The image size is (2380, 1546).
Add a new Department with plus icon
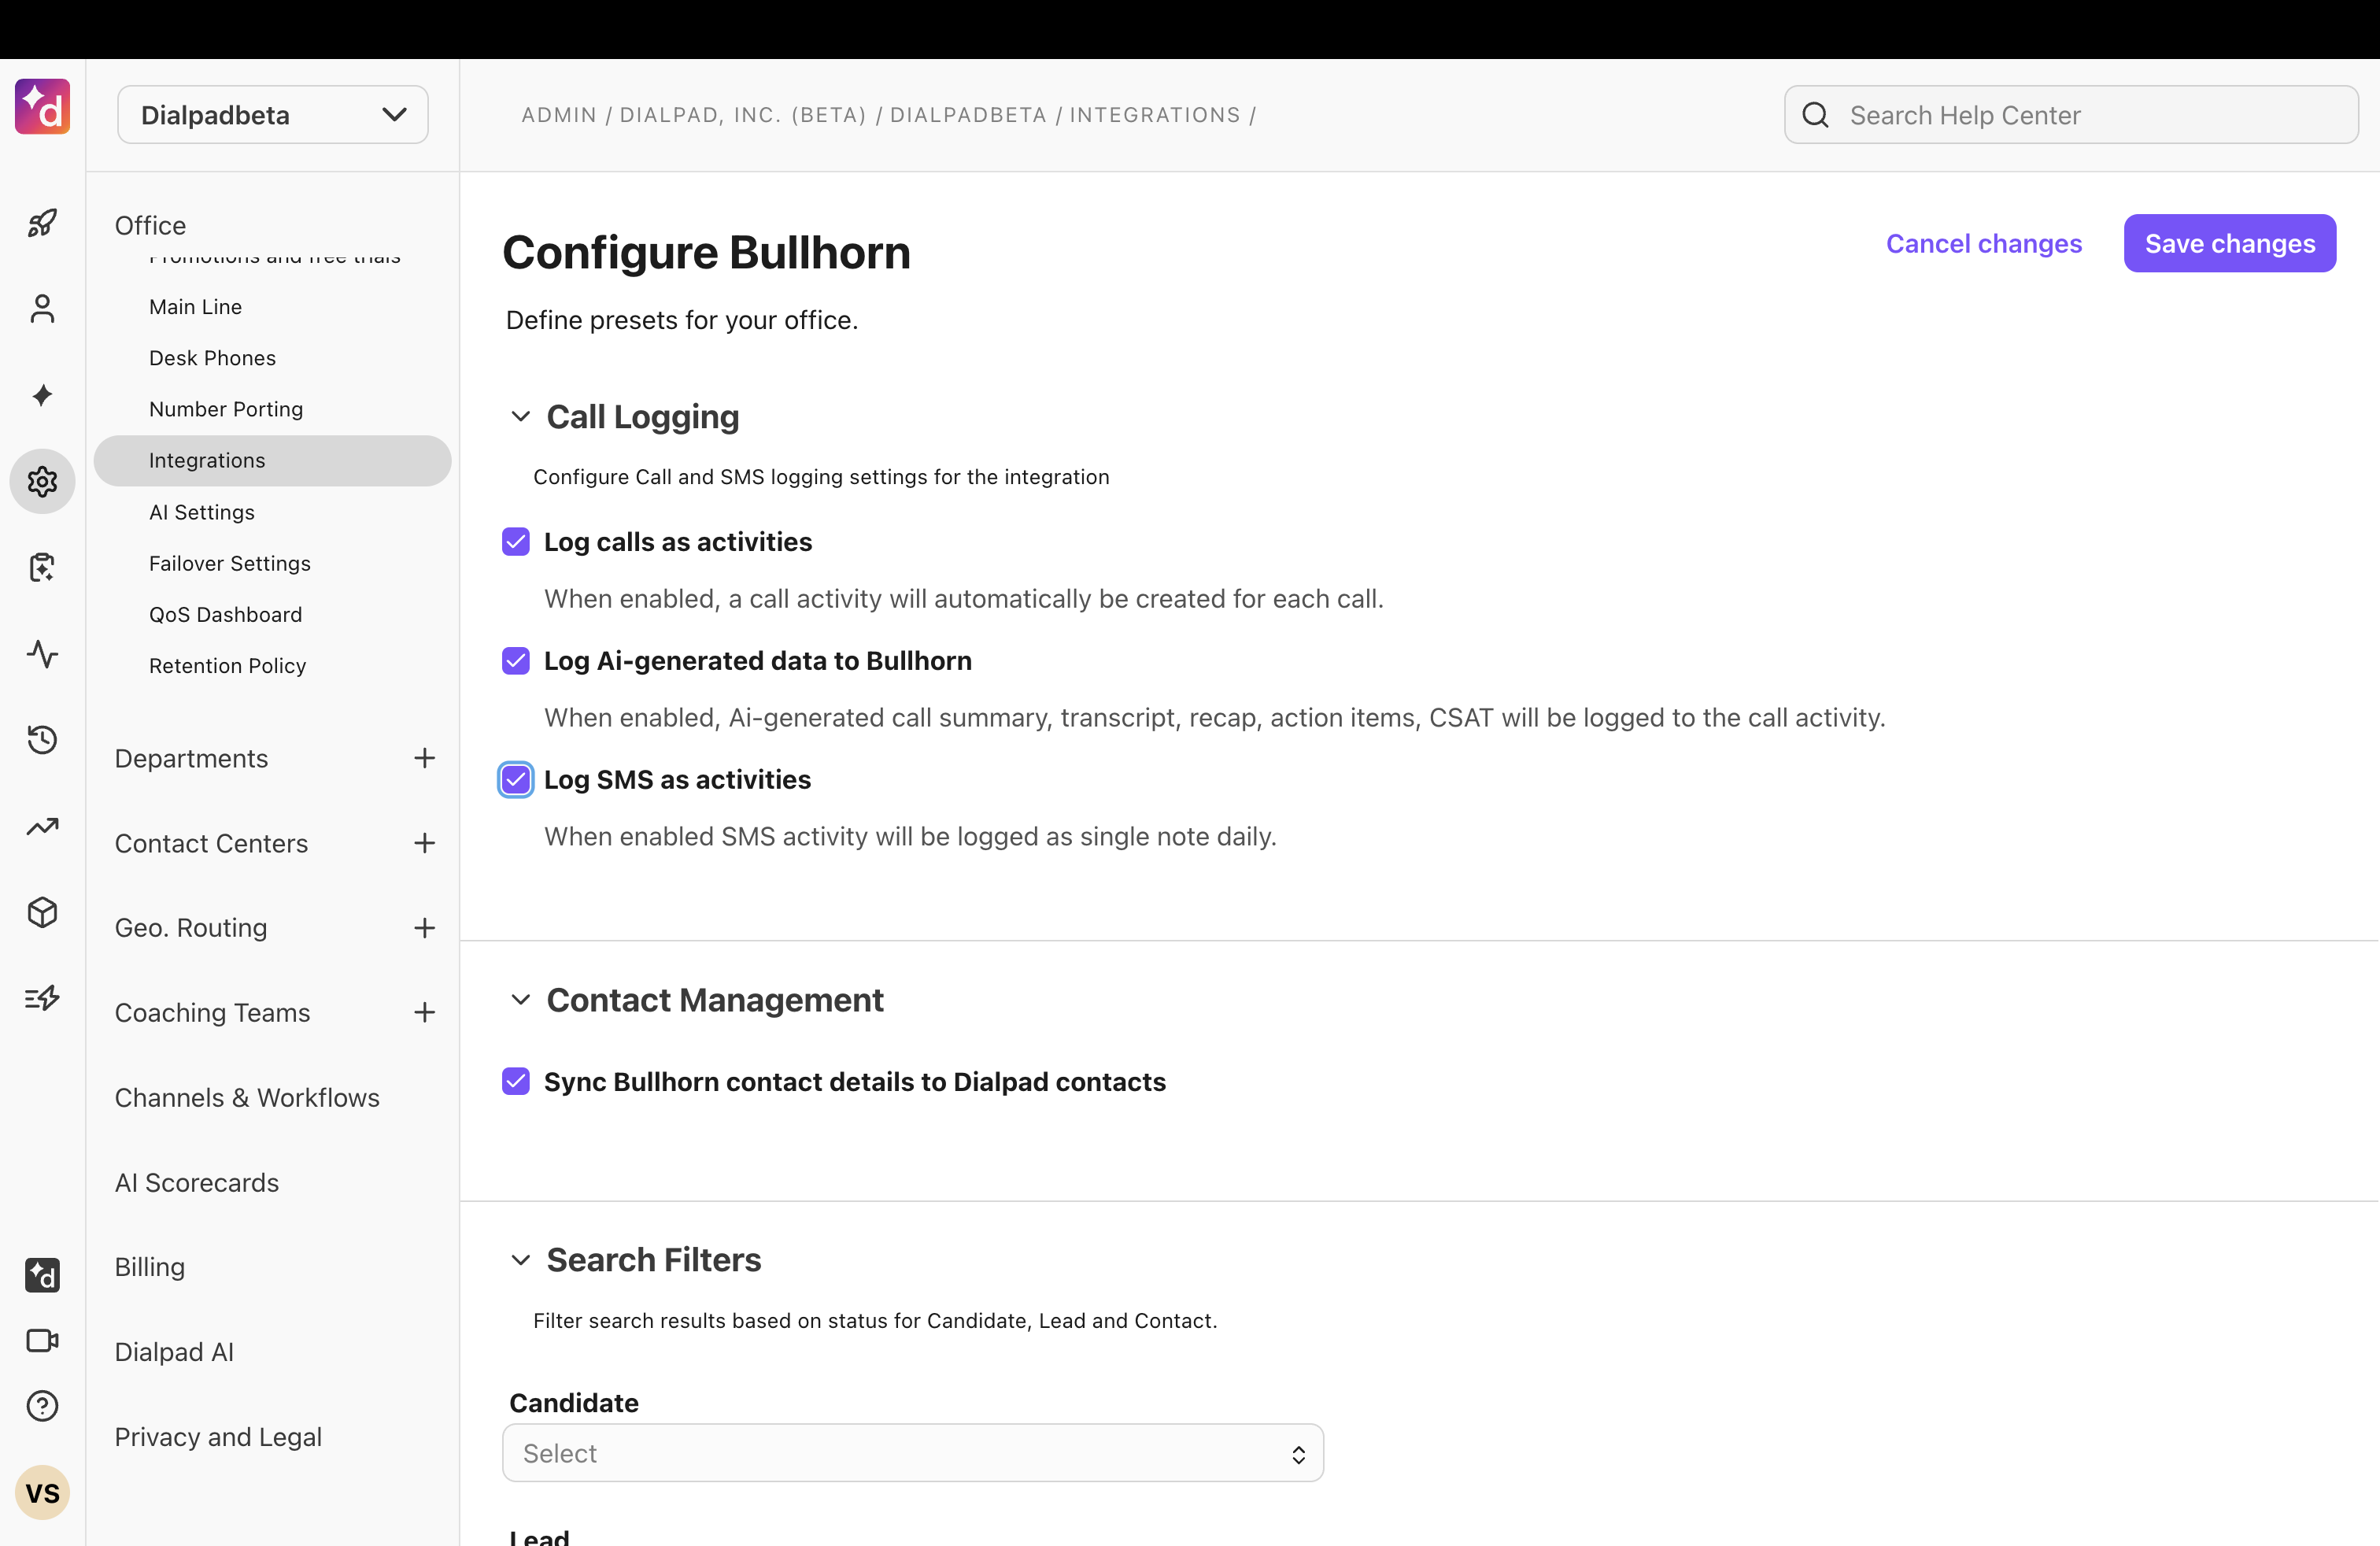pyautogui.click(x=424, y=758)
